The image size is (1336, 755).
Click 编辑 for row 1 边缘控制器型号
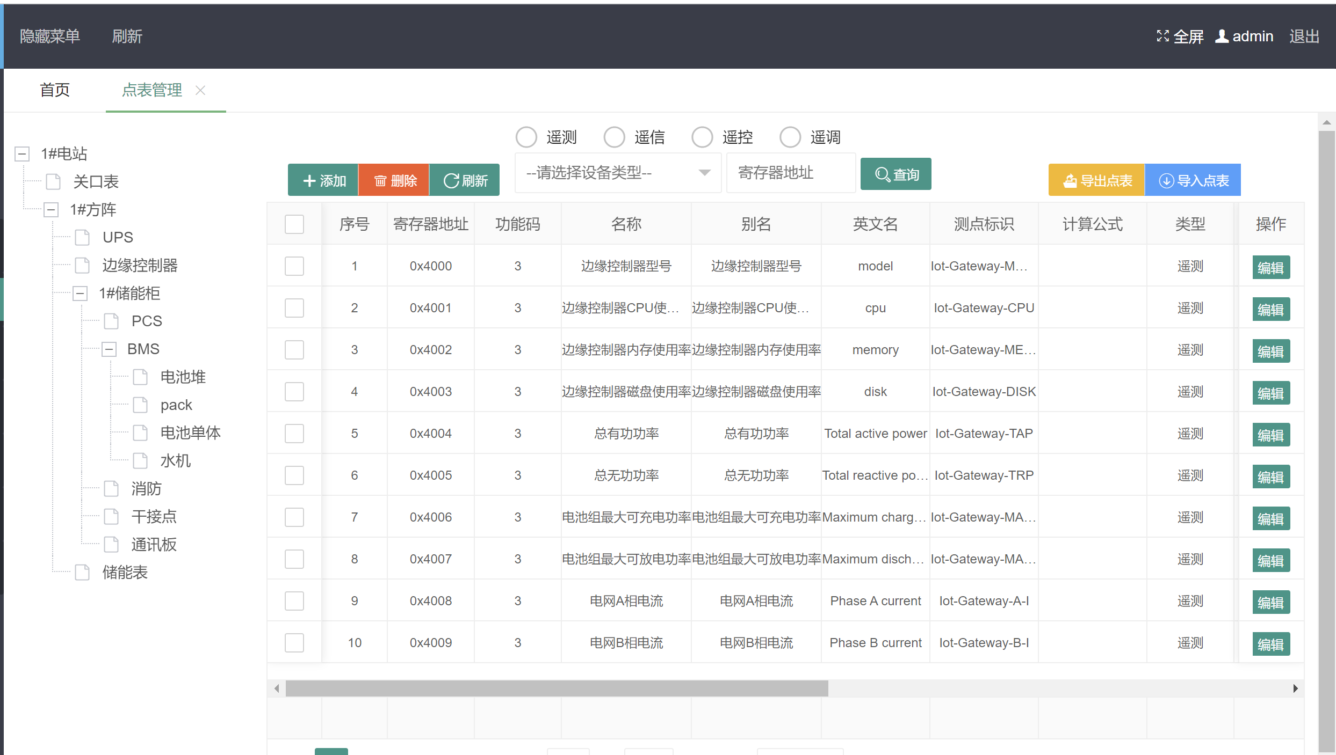pyautogui.click(x=1271, y=267)
